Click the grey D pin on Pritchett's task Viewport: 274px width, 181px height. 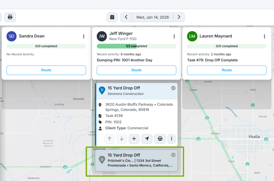tap(102, 160)
